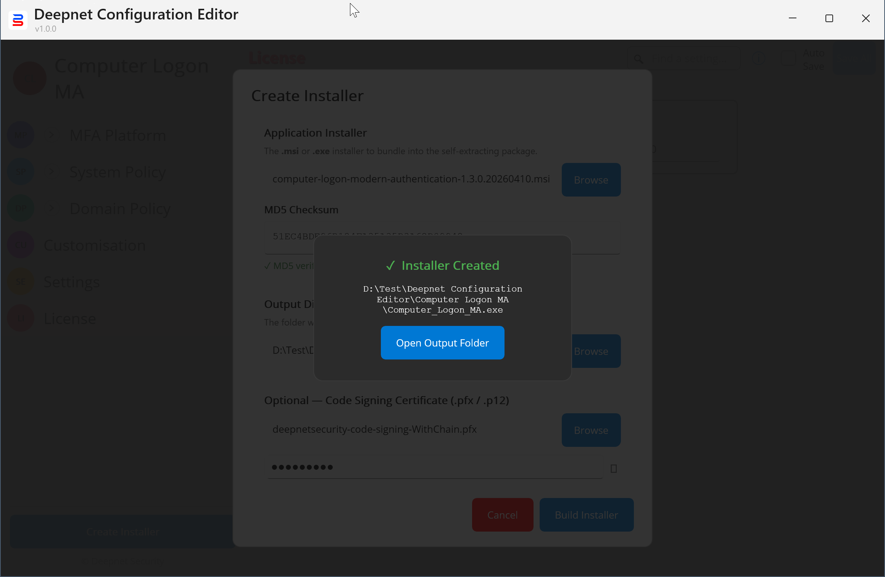Viewport: 885px width, 577px height.
Task: Browse for the code signing certificate
Action: click(x=591, y=430)
